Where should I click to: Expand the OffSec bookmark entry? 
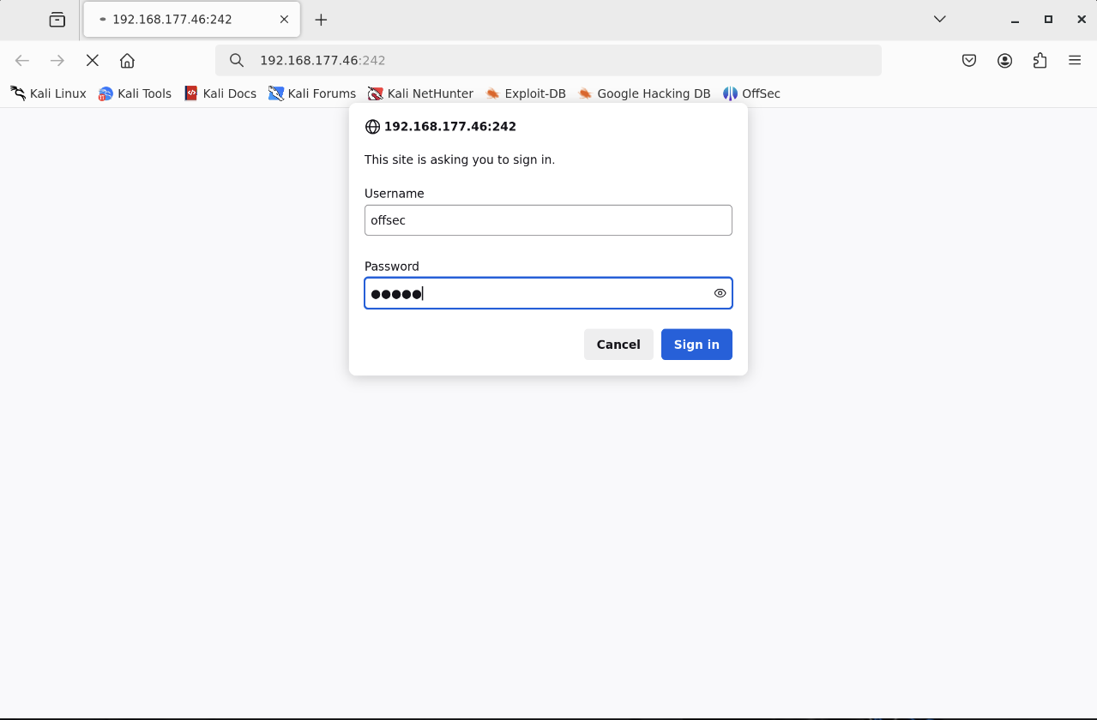tap(752, 93)
